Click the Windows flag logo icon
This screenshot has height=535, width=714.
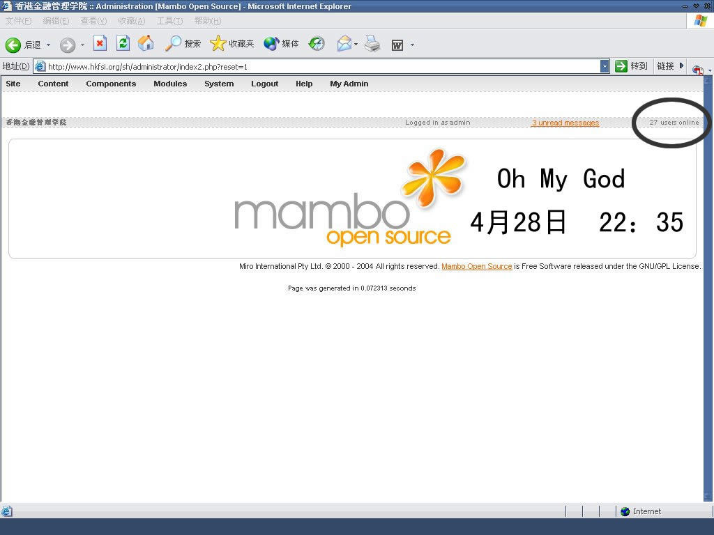701,21
